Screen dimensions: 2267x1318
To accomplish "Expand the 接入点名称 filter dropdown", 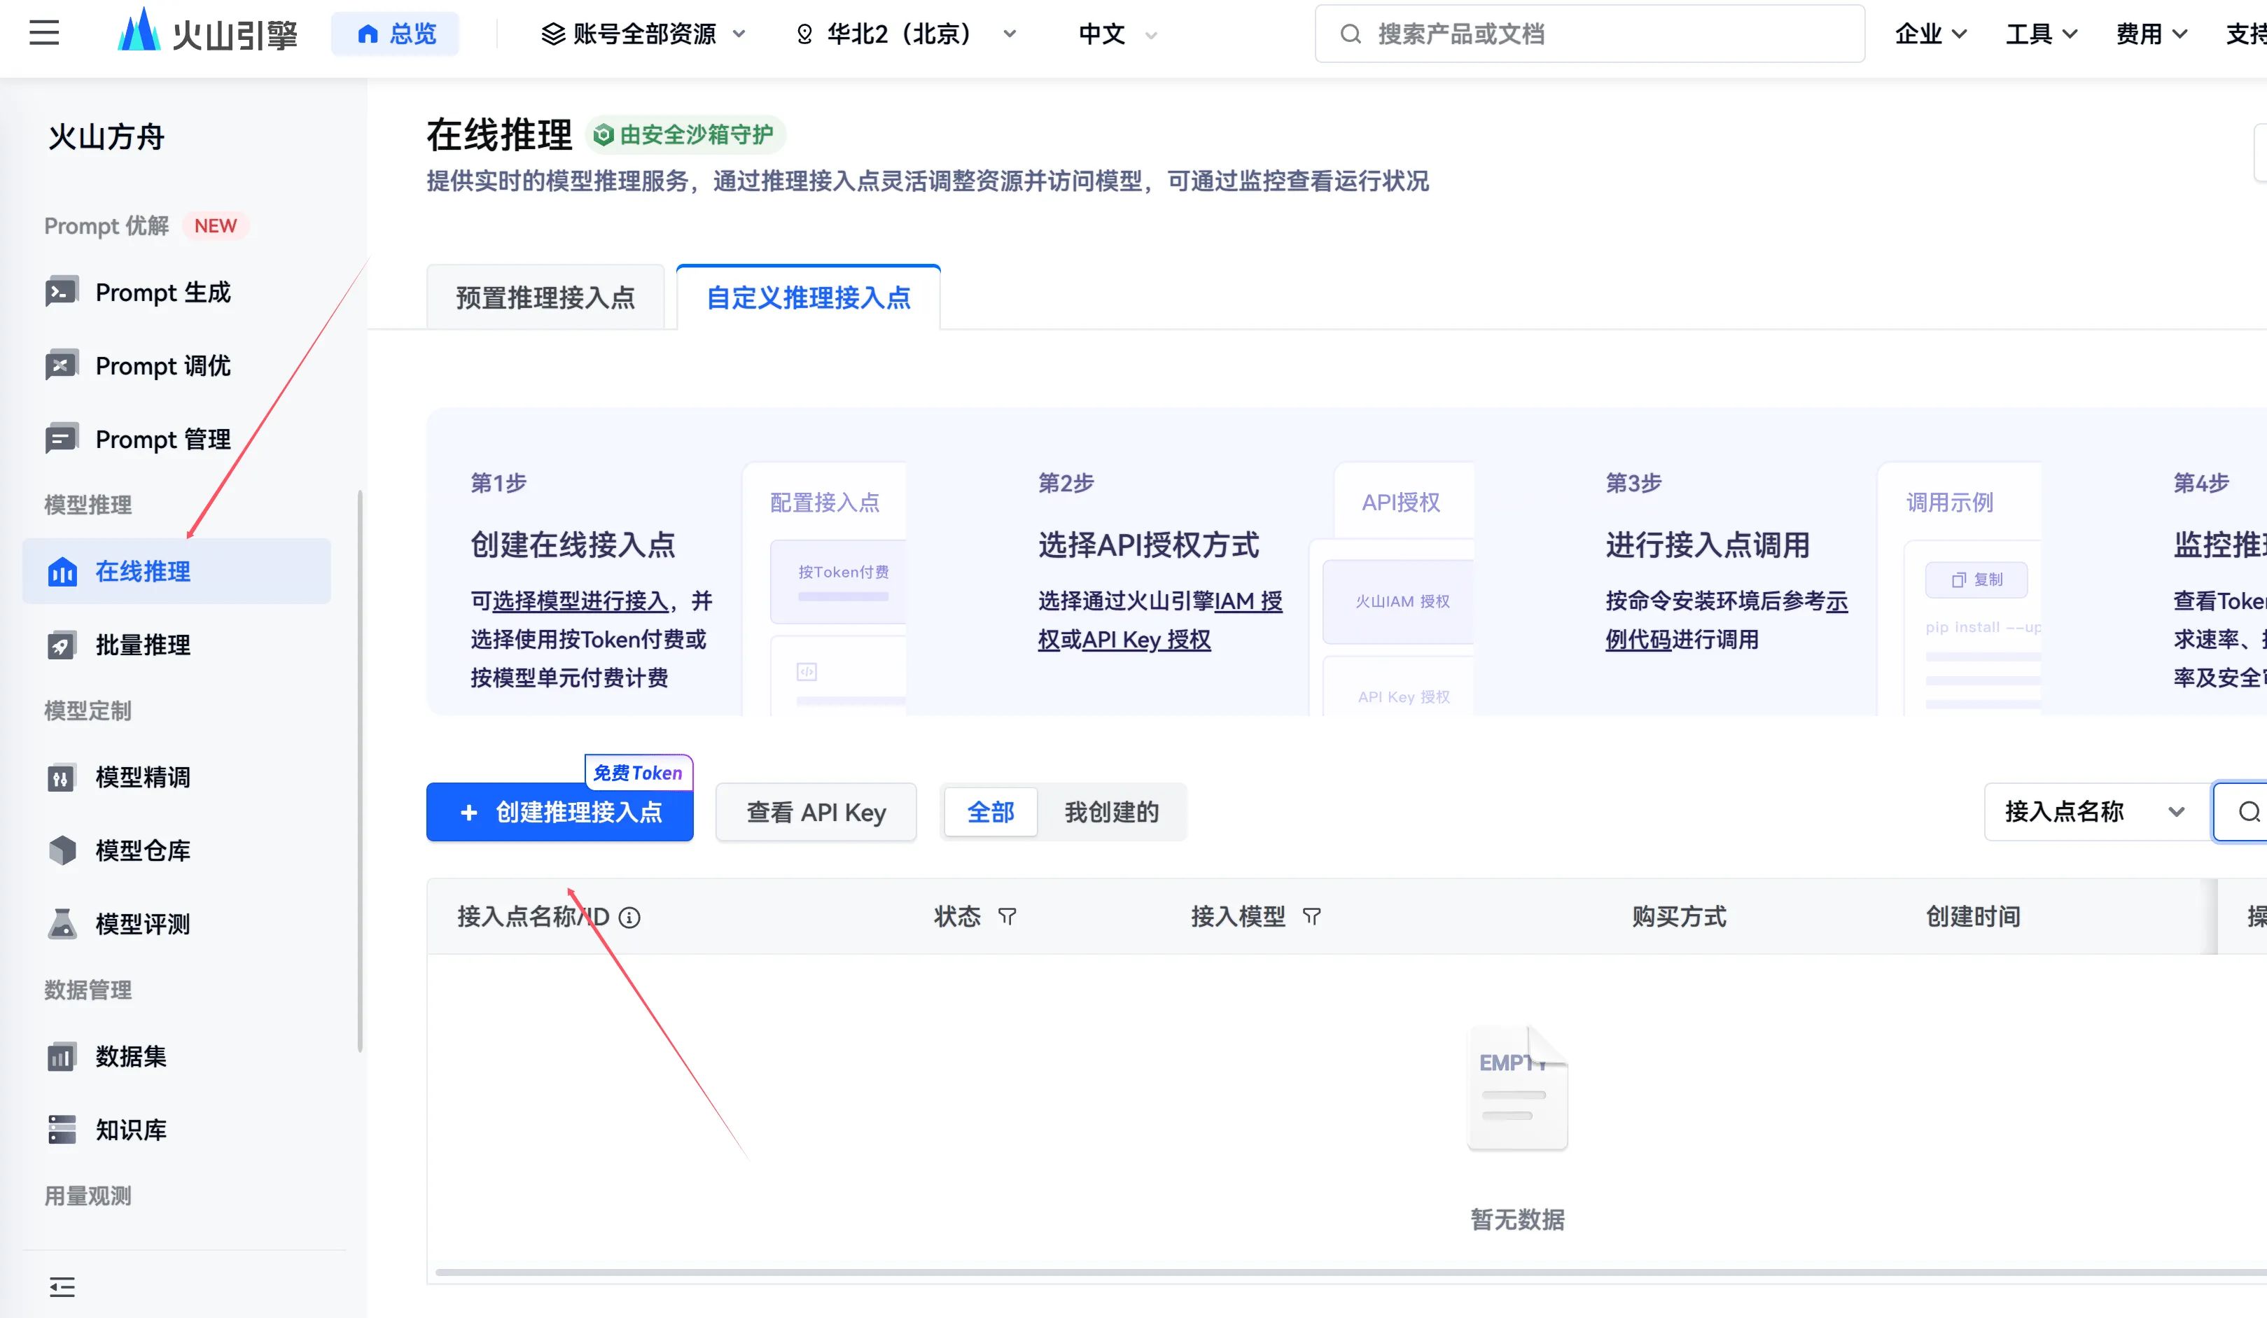I will (2098, 811).
